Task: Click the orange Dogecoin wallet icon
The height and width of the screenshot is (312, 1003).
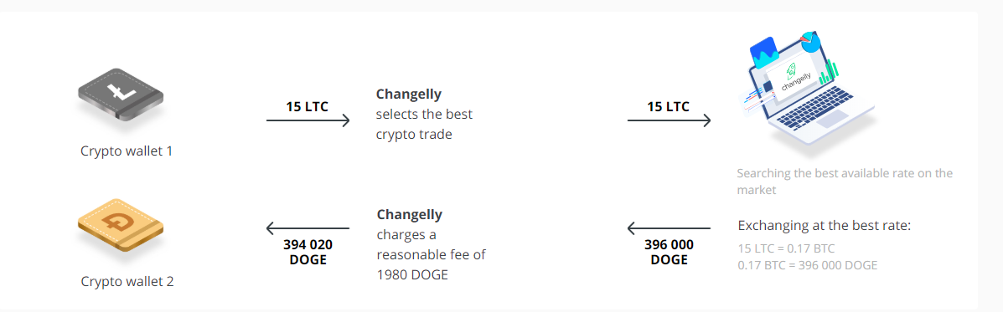Action: click(x=121, y=224)
